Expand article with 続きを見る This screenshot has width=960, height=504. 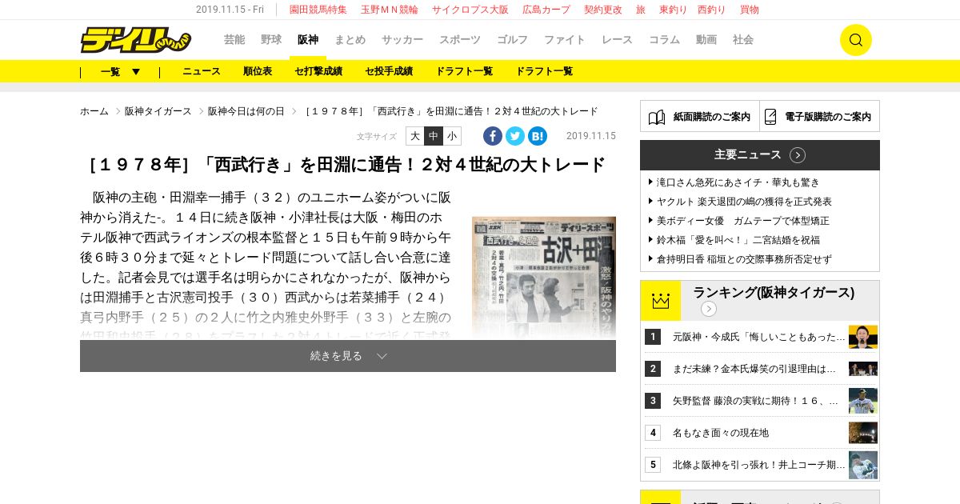coord(348,356)
